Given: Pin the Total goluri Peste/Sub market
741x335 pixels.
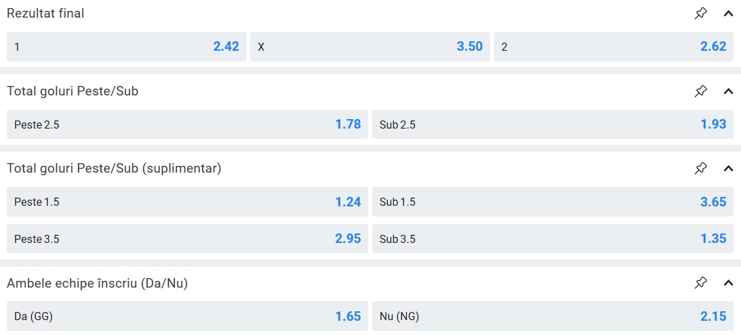Looking at the screenshot, I should pyautogui.click(x=700, y=91).
